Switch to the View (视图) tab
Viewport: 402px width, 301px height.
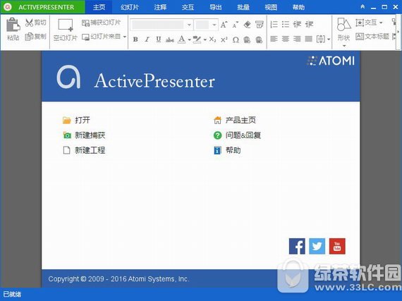coord(271,7)
